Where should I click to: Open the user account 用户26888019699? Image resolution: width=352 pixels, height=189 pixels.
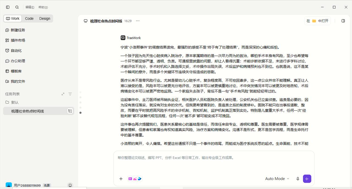27,185
